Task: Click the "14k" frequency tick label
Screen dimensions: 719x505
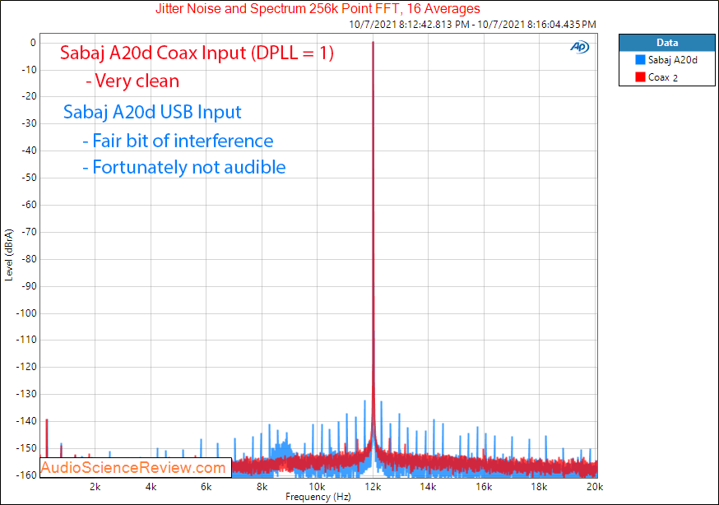Action: coord(429,487)
